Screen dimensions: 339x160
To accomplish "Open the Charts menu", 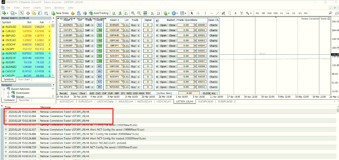I will click(37, 8).
